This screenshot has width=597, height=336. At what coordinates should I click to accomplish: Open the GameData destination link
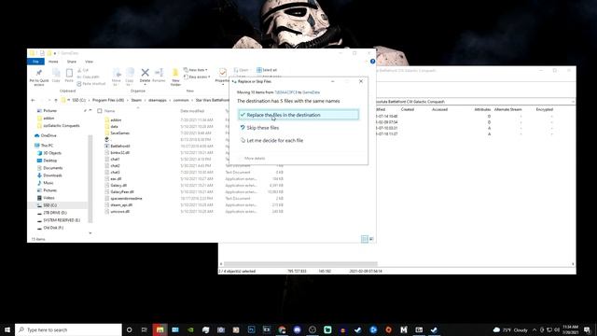311,92
